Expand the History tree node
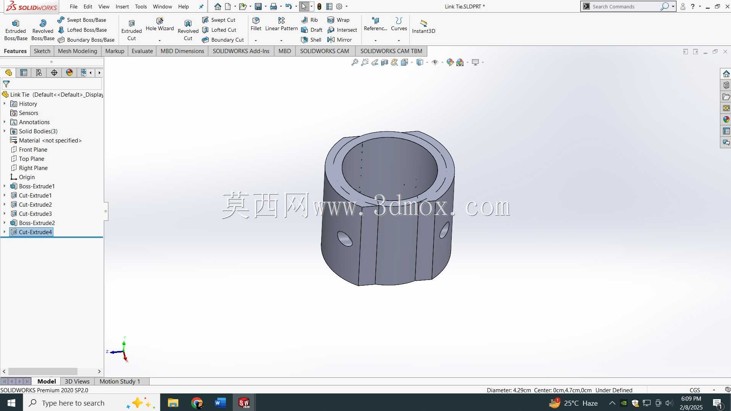731x411 pixels. tap(5, 104)
